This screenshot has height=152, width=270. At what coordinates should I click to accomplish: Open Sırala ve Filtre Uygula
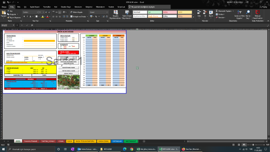pyautogui.click(x=240, y=14)
